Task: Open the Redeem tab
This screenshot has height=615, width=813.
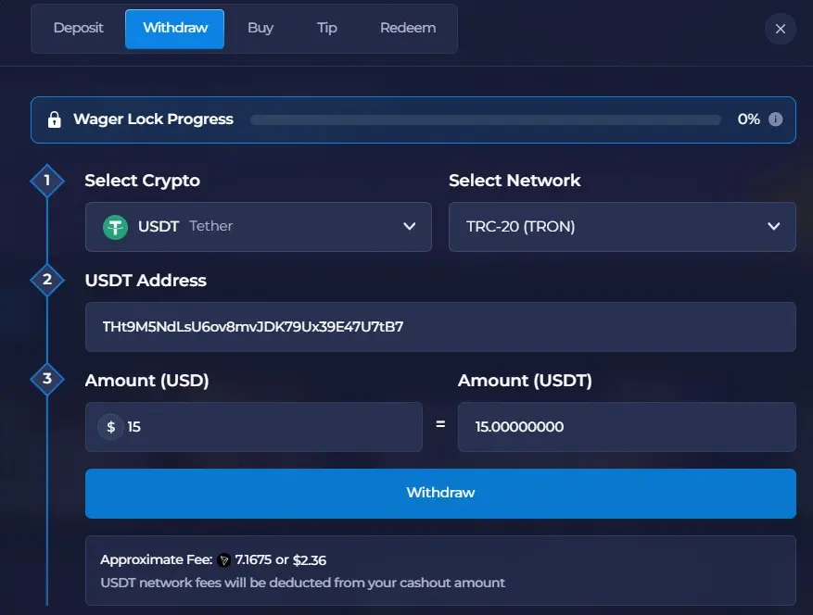Action: coord(408,28)
